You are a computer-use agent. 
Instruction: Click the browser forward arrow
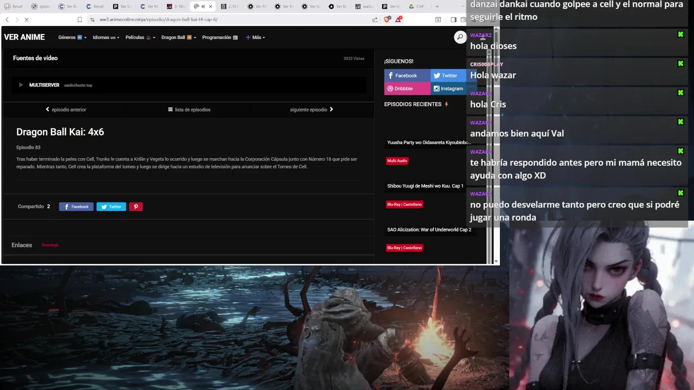point(16,19)
